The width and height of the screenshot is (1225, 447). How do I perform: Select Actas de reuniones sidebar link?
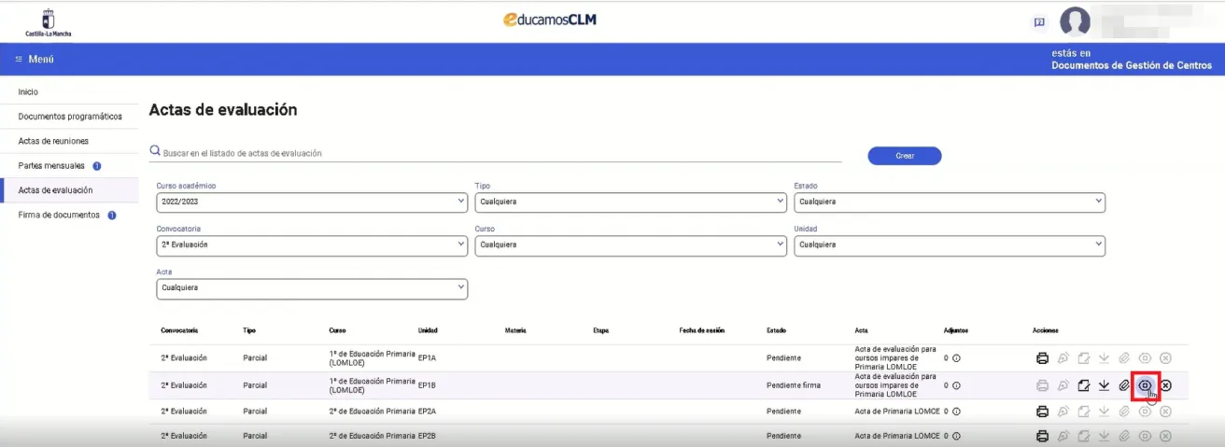click(x=53, y=141)
